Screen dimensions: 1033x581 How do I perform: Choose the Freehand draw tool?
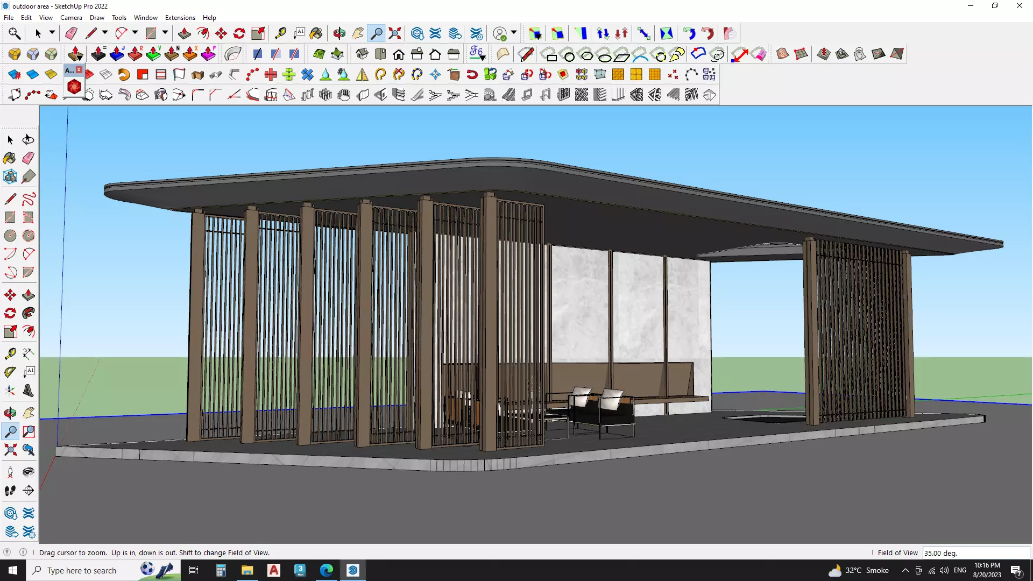coord(29,199)
